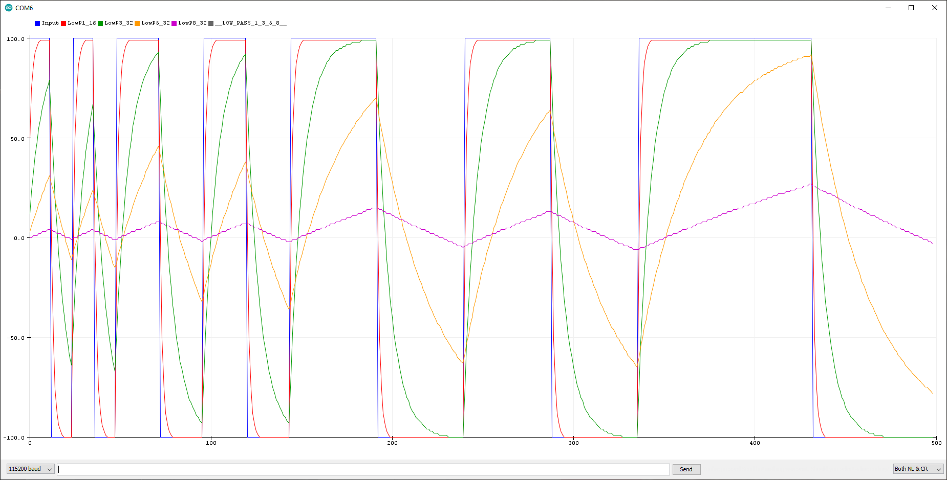Click the blue Input legend swatch
The height and width of the screenshot is (480, 947).
click(x=37, y=24)
